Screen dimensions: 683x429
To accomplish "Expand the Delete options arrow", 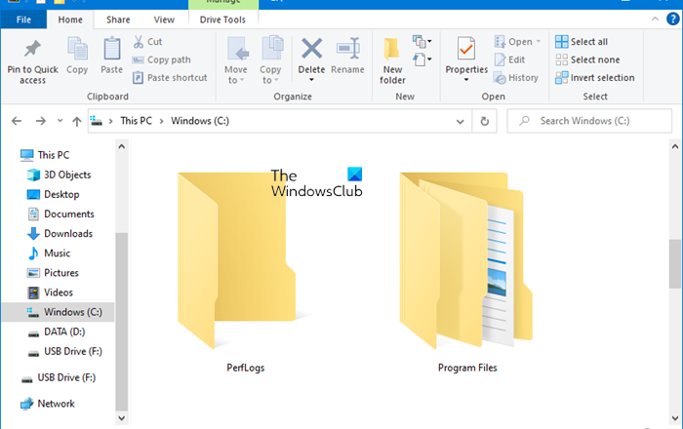I will (311, 80).
